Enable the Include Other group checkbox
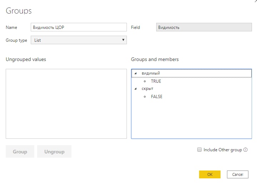The height and width of the screenshot is (183, 257). tap(199, 149)
